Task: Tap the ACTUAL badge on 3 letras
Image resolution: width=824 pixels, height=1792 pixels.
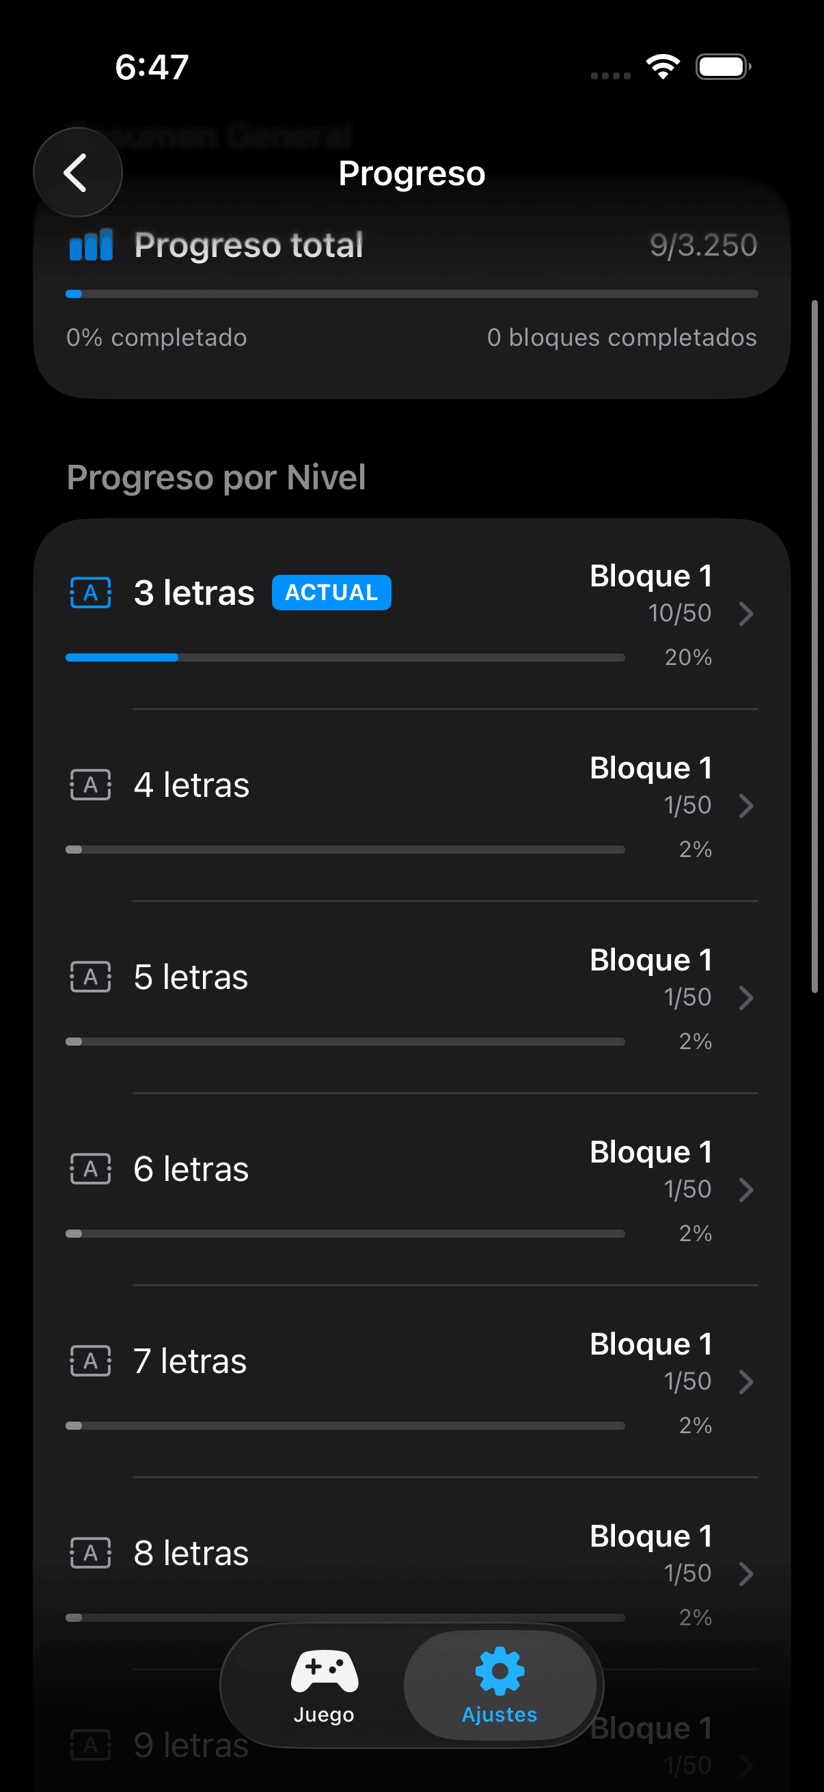Action: [x=331, y=593]
